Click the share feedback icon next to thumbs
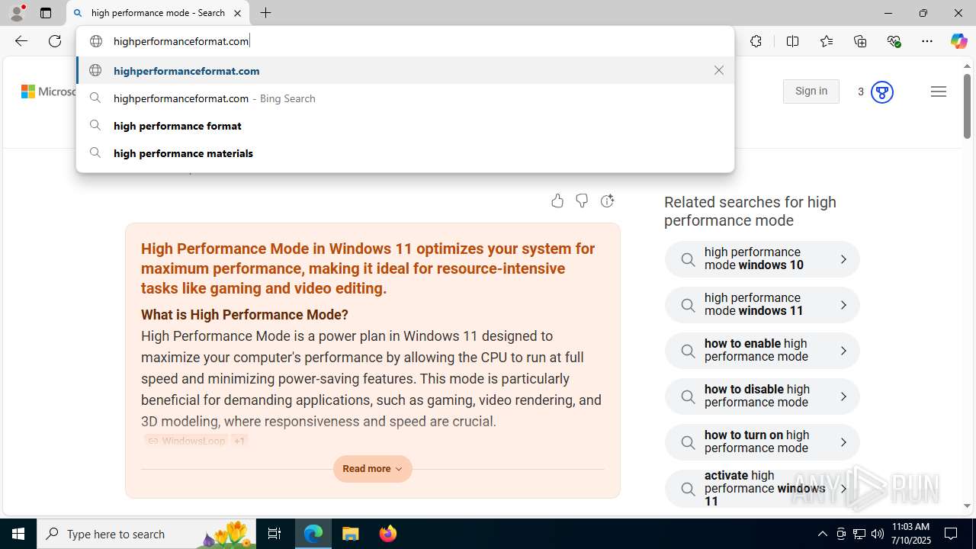This screenshot has height=549, width=976. click(607, 201)
